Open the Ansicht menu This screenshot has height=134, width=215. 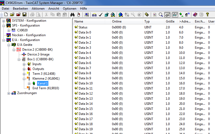(x=53, y=9)
